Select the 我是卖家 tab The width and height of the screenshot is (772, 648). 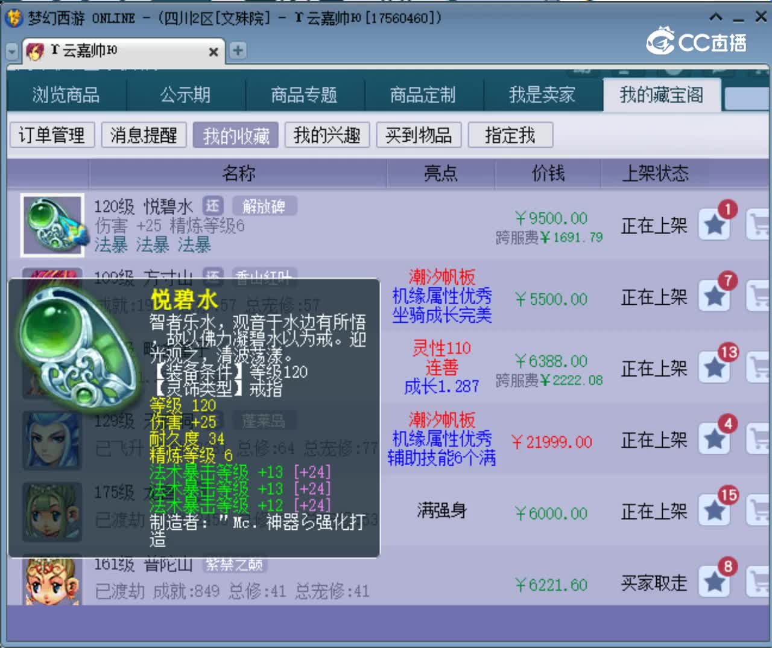542,95
